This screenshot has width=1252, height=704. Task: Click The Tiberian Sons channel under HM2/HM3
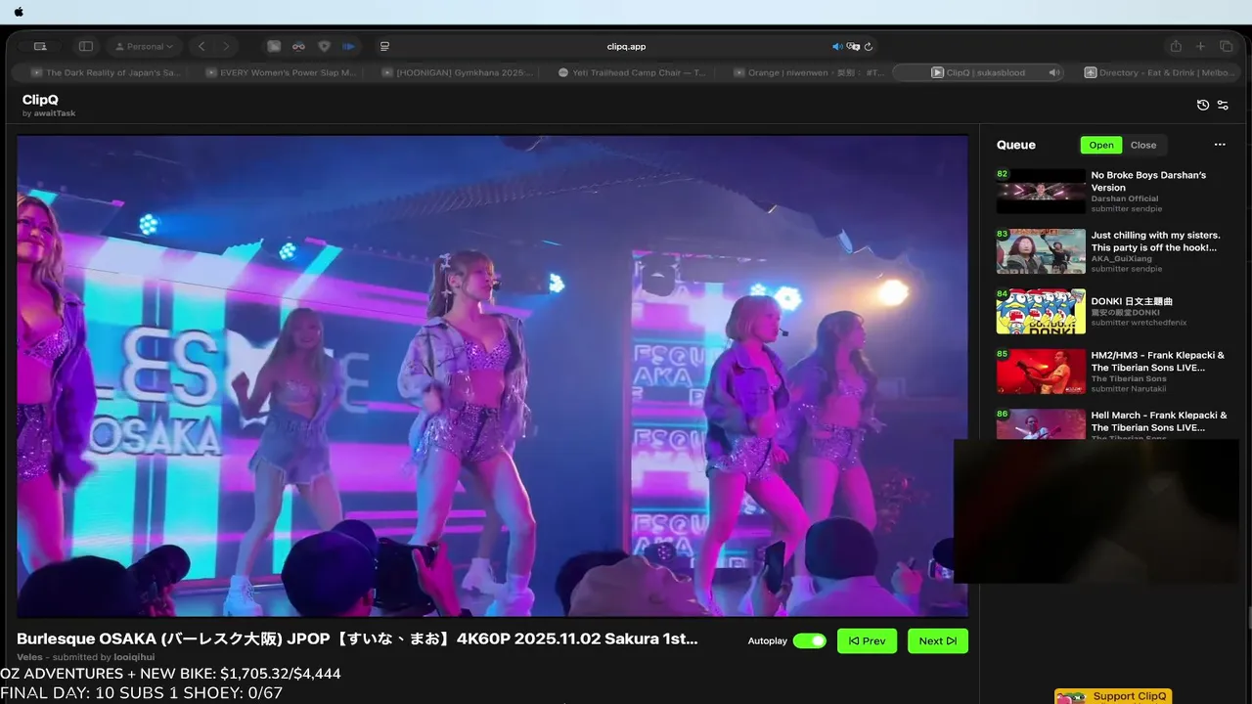pos(1129,379)
